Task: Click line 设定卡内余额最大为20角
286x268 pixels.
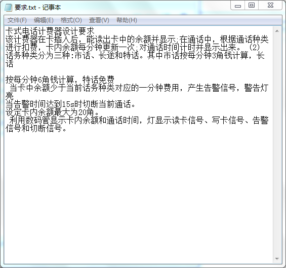Action: 52,112
